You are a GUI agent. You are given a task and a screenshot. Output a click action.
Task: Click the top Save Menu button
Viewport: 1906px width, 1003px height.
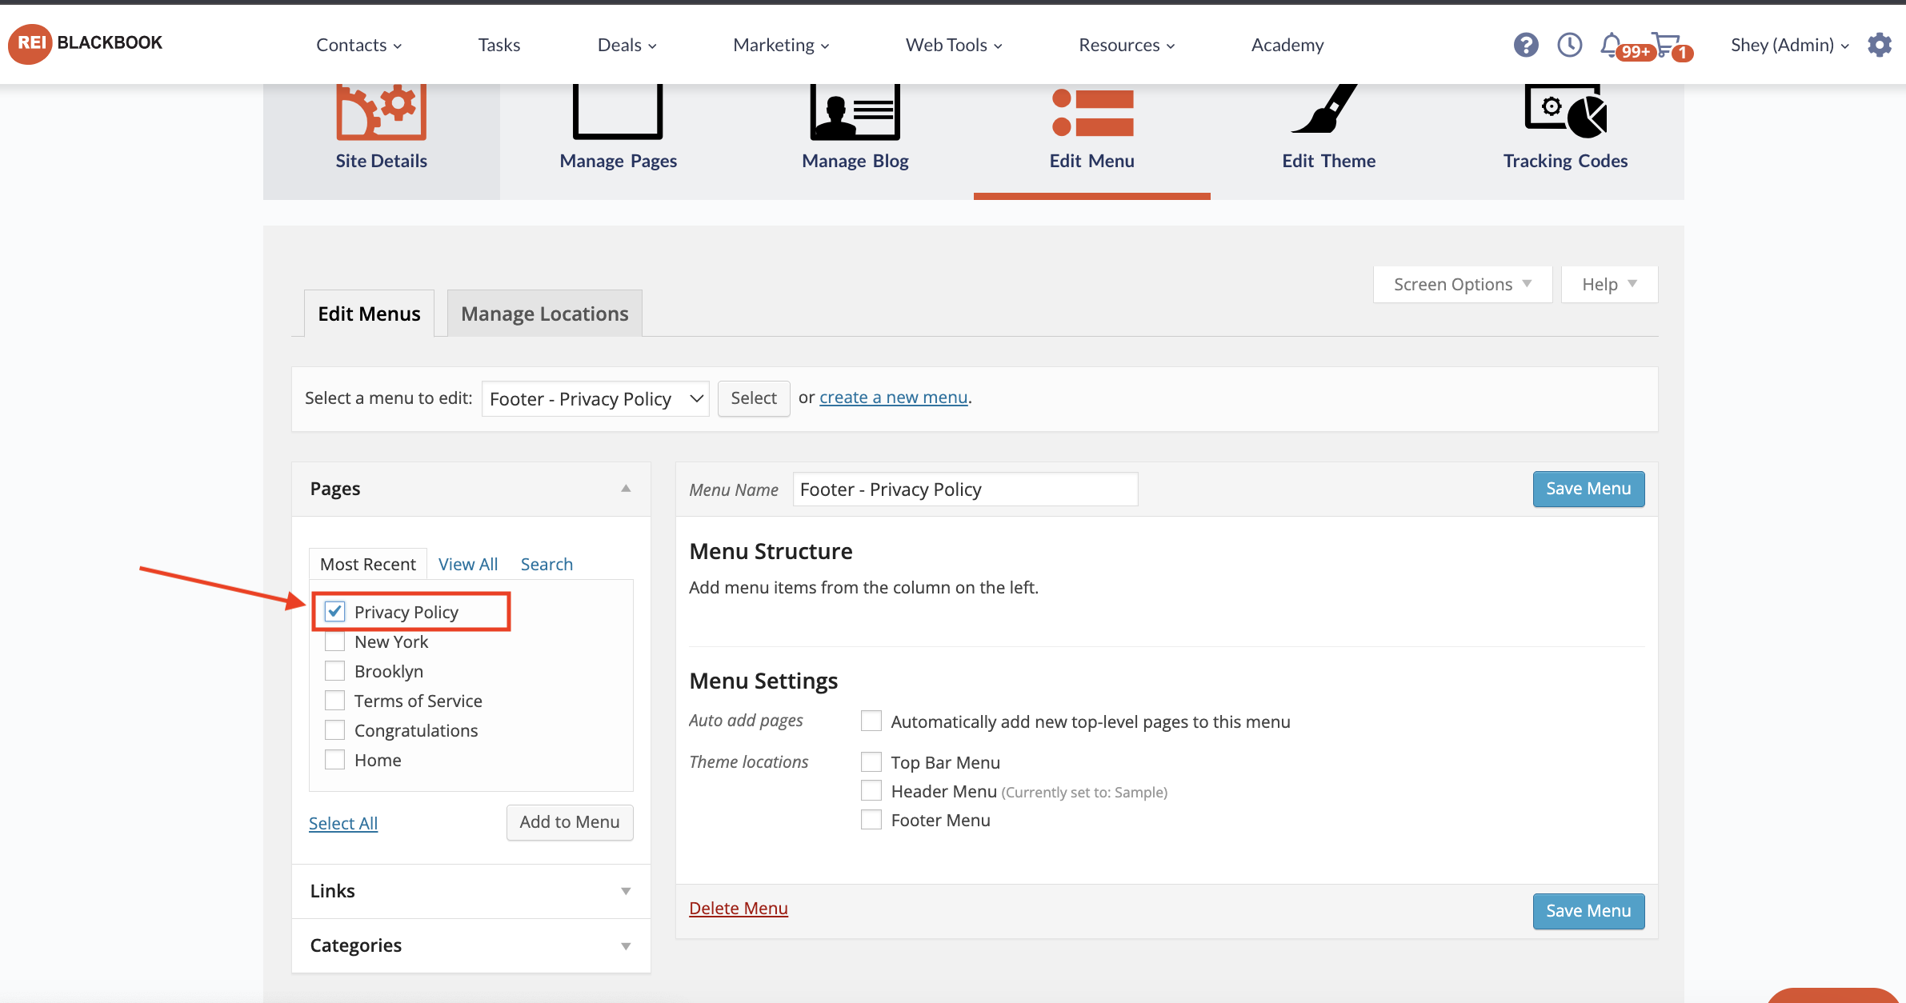[x=1588, y=489]
